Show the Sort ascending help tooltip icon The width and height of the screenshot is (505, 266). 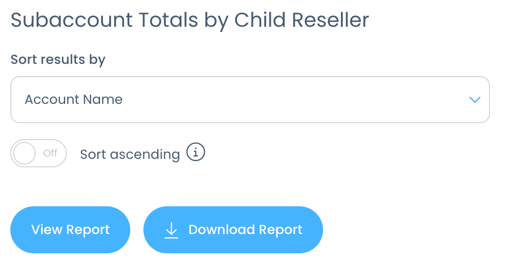(196, 152)
